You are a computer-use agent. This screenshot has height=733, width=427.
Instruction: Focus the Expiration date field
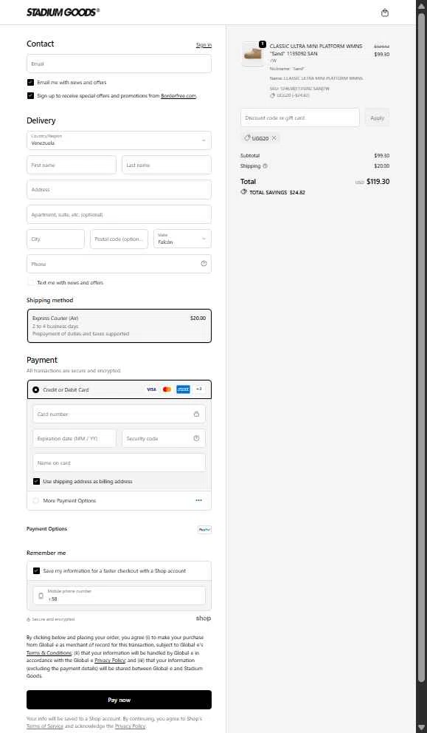coord(74,438)
